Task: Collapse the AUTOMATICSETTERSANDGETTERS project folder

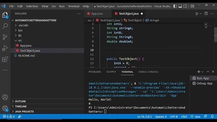Action: pyautogui.click(x=47, y=20)
